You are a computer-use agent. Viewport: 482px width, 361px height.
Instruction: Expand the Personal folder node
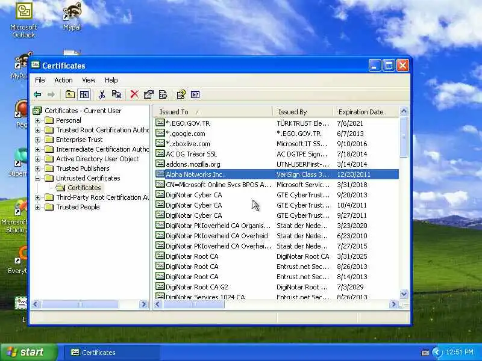click(x=37, y=120)
